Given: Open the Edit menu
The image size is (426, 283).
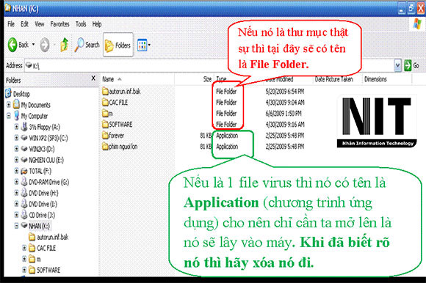Looking at the screenshot, I should (24, 24).
